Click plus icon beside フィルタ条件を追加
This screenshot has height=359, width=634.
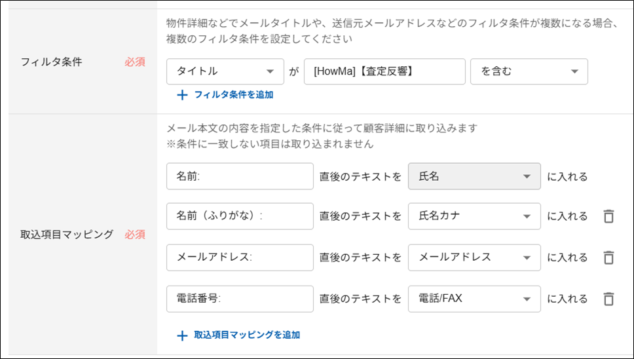(x=182, y=95)
